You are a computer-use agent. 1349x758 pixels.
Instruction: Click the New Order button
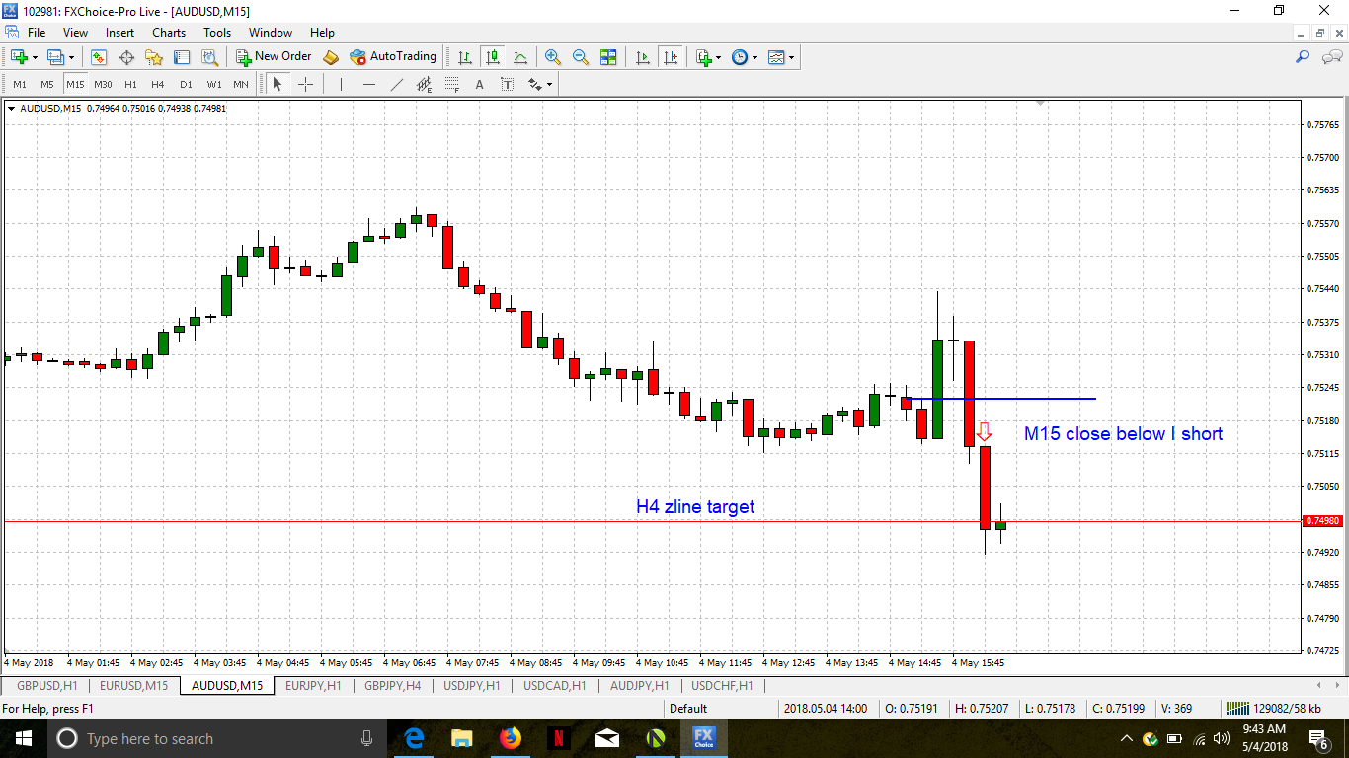click(x=274, y=57)
